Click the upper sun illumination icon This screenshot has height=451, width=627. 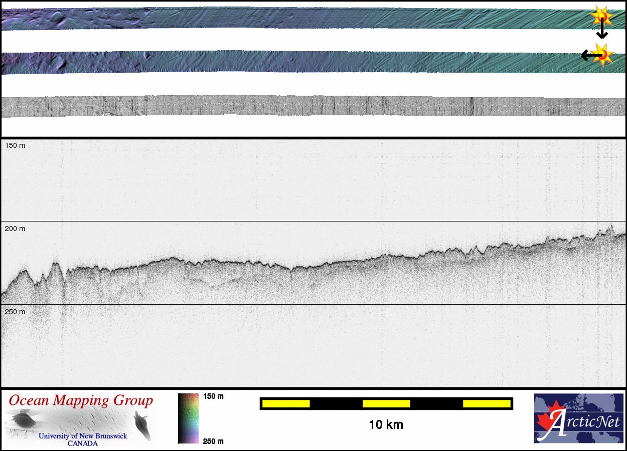pos(601,17)
